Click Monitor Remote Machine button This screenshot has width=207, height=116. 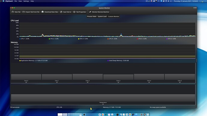coord(99,12)
